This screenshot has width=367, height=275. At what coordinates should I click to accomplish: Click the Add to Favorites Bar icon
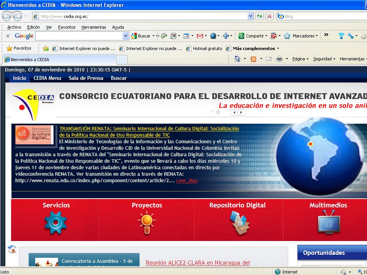45,49
